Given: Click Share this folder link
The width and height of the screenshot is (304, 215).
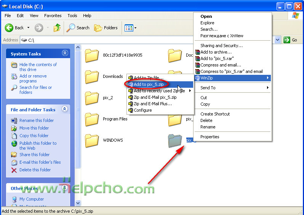Looking at the screenshot, I should tap(35, 155).
